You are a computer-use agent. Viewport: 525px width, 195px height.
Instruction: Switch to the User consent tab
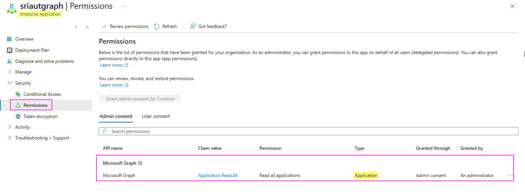156,116
